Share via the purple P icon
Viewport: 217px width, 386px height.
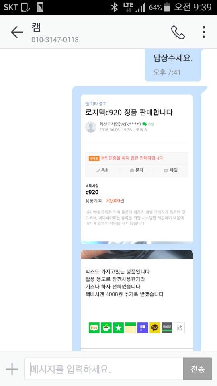pyautogui.click(x=143, y=328)
